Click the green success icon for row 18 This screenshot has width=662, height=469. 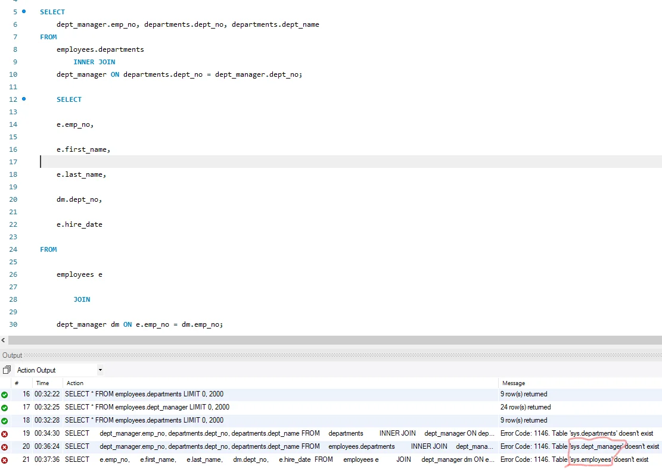5,421
